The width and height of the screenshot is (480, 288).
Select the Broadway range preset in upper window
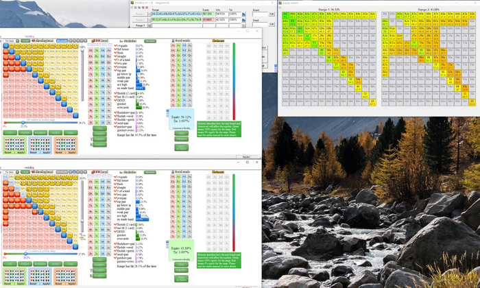tap(40, 132)
